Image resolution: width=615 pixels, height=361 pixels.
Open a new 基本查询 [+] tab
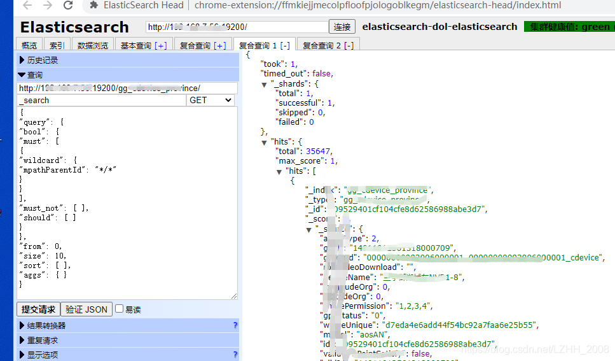click(144, 45)
